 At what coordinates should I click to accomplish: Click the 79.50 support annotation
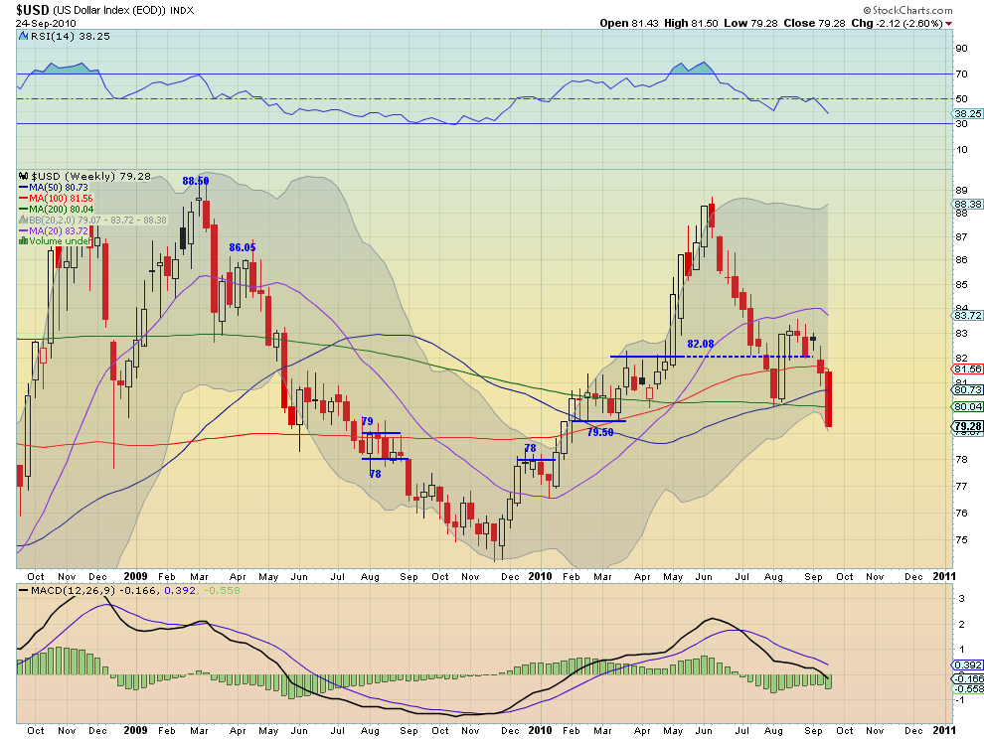click(x=600, y=432)
